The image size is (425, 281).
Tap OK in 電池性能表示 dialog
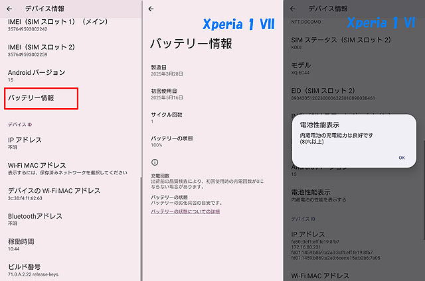pyautogui.click(x=402, y=158)
